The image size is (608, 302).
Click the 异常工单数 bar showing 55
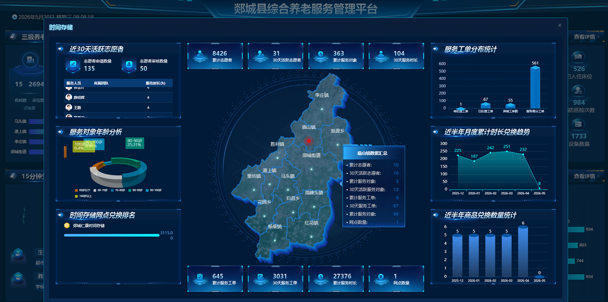(510, 106)
